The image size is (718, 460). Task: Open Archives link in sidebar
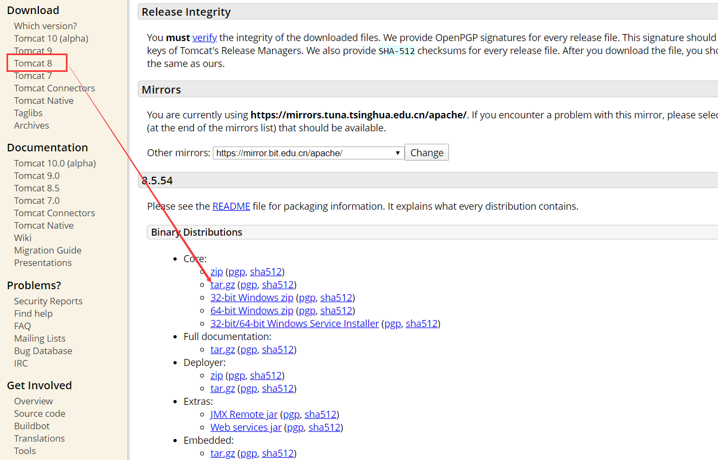click(31, 125)
